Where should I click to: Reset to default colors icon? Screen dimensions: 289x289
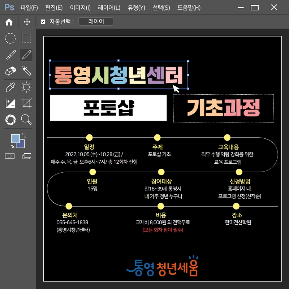(x=13, y=147)
